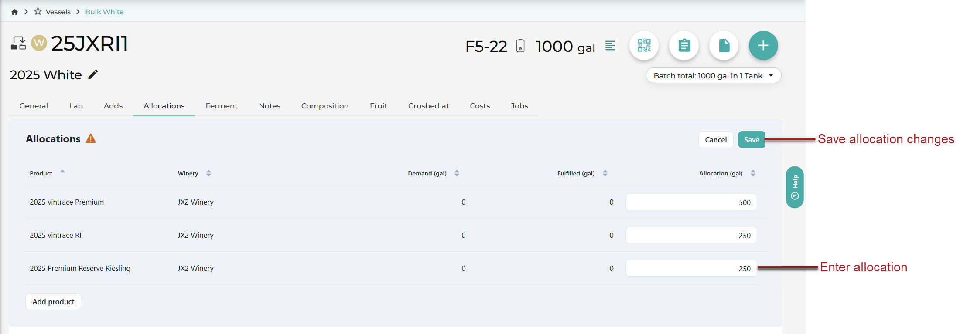
Task: Select the 2025 vintrace RI product text
Action: tap(55, 235)
